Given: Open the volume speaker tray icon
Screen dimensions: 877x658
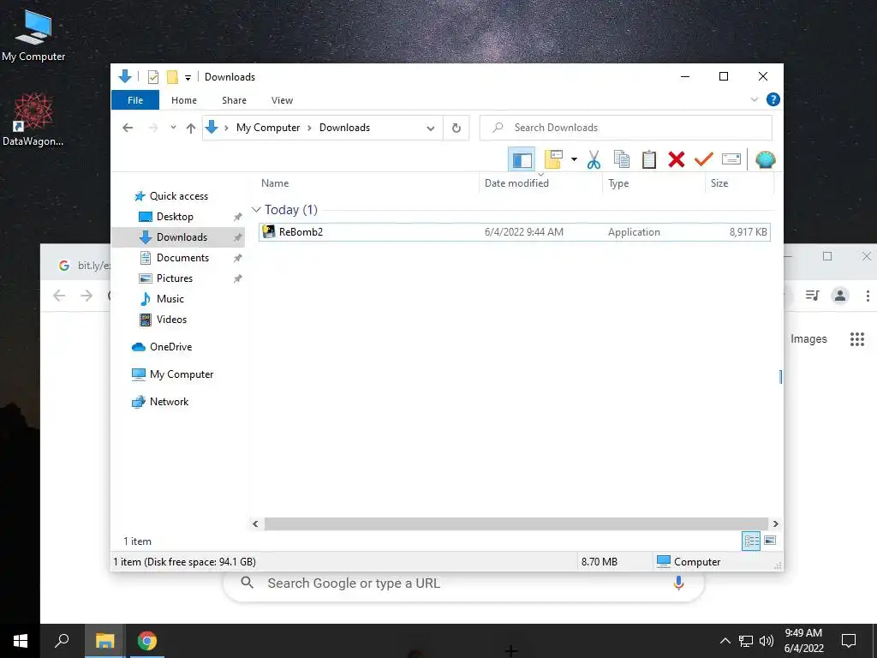Looking at the screenshot, I should [x=767, y=641].
